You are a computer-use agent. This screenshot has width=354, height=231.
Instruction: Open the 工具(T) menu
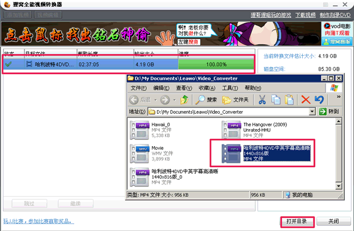(230, 88)
